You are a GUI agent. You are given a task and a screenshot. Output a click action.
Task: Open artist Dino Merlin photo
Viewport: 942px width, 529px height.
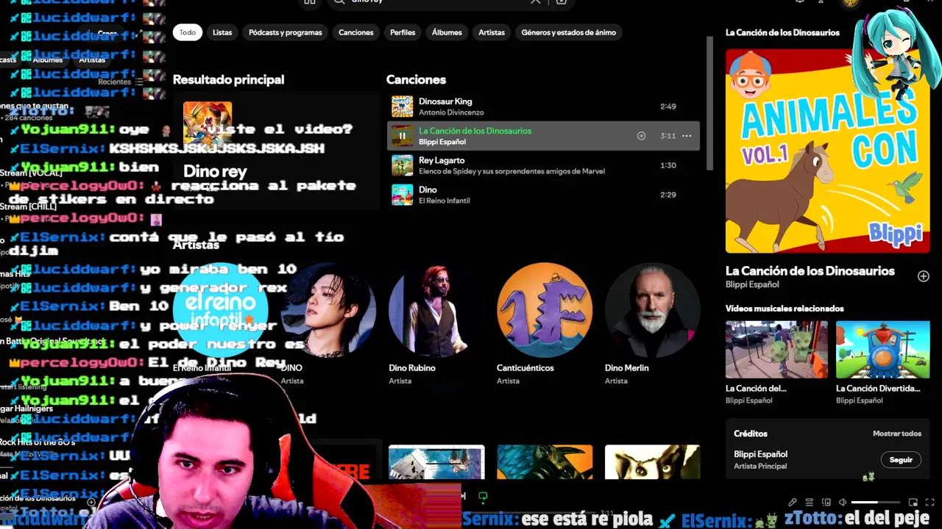point(652,310)
